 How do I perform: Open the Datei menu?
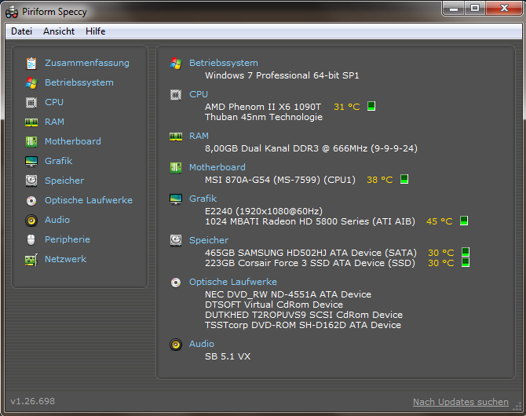point(21,31)
